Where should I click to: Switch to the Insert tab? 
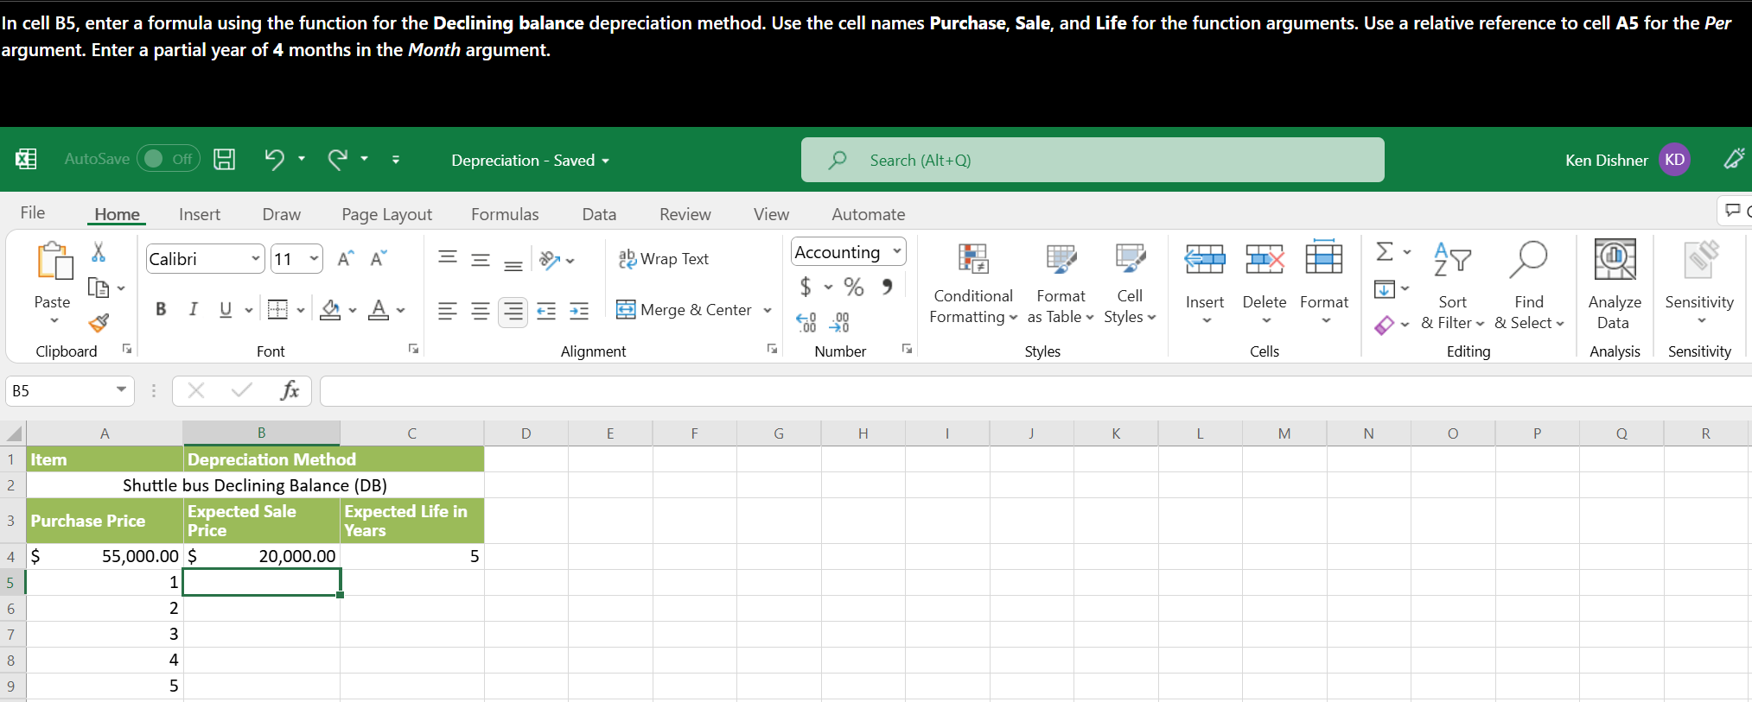click(x=200, y=214)
